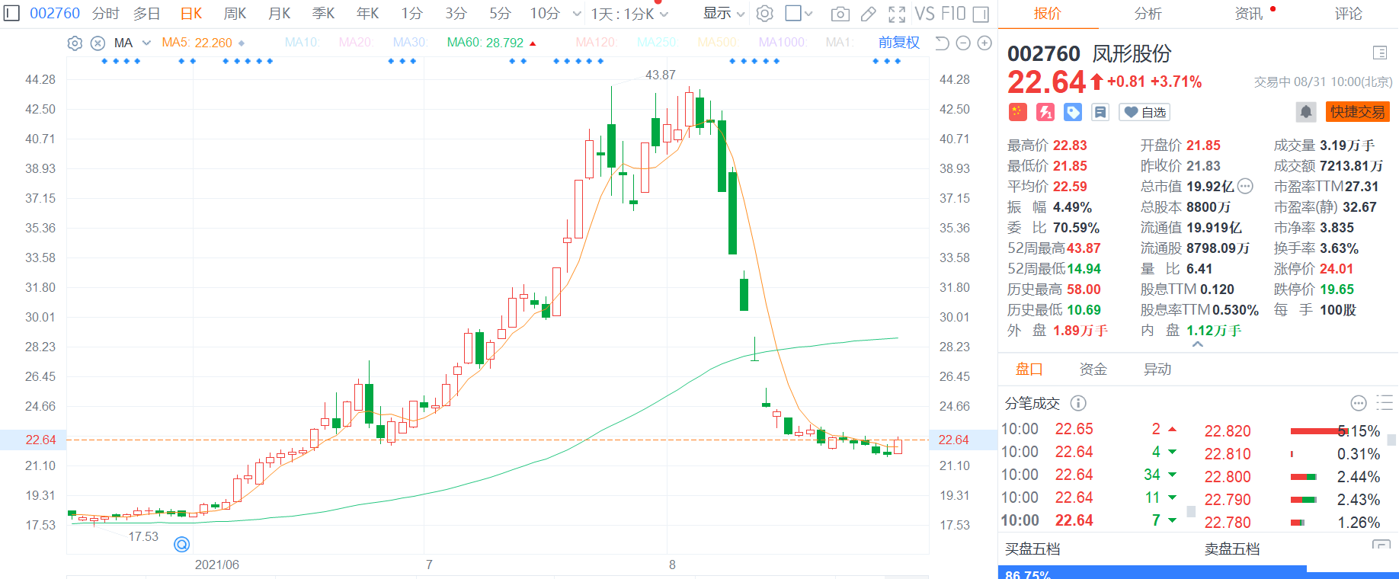
Task: Open the 分析 analysis tab
Action: click(1148, 14)
